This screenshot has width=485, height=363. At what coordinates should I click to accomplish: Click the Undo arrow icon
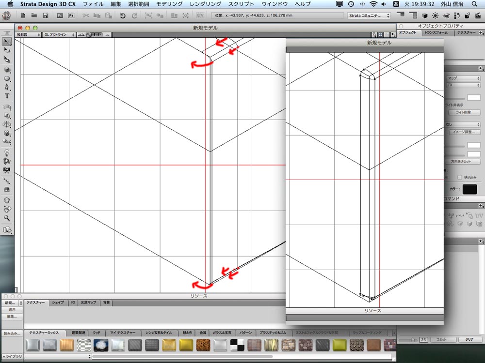(x=123, y=15)
